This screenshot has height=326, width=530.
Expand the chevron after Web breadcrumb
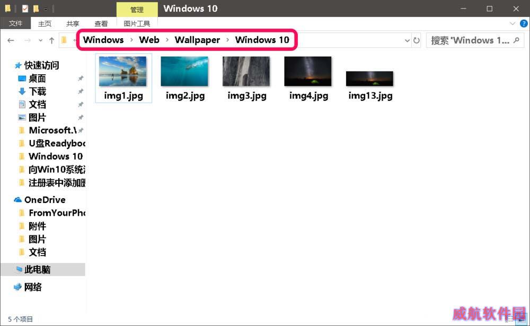click(167, 40)
